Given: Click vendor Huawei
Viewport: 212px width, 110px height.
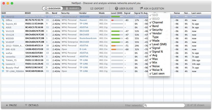Looking at the screenshot, I should pos(83,20).
